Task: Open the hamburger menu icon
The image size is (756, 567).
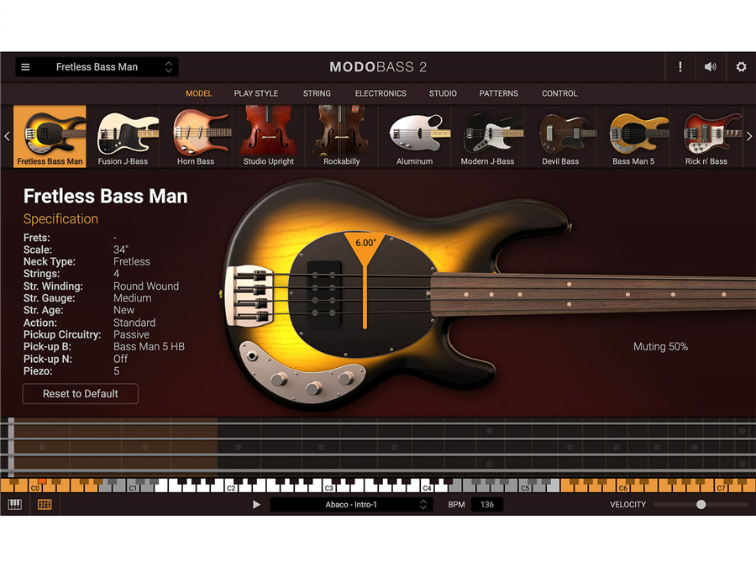Action: pos(25,67)
